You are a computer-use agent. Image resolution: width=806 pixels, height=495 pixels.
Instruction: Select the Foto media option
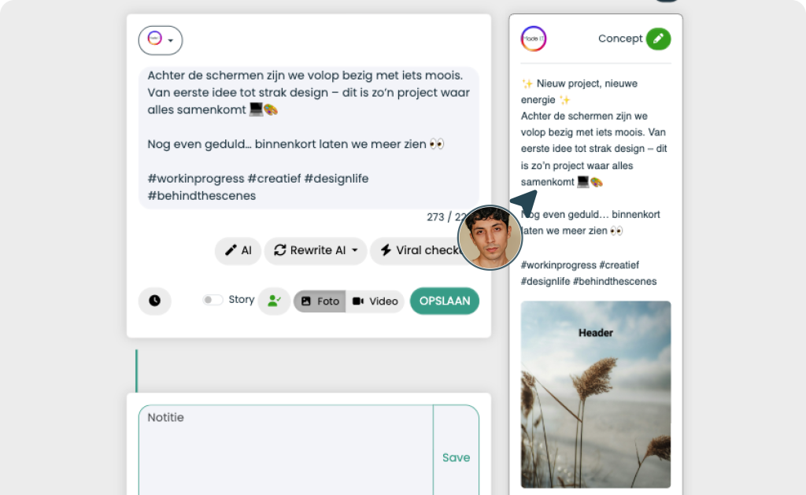pos(320,301)
